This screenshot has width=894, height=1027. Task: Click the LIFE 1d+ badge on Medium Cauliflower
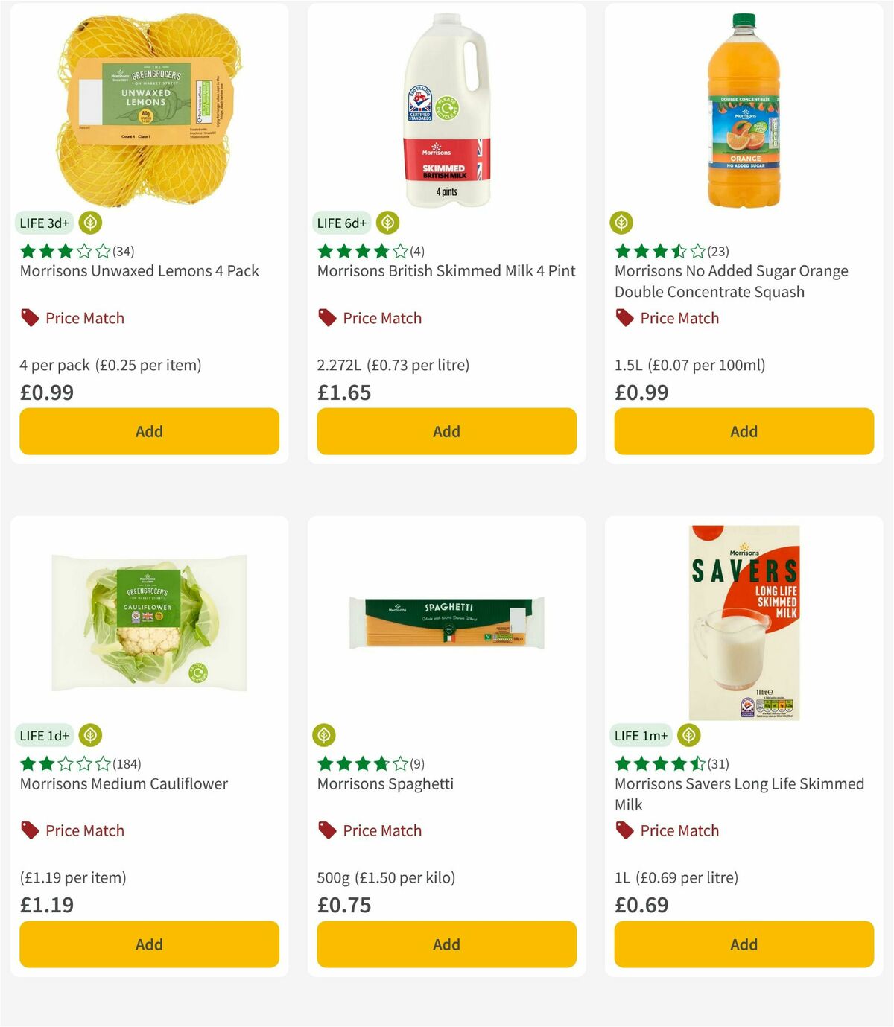pyautogui.click(x=44, y=734)
